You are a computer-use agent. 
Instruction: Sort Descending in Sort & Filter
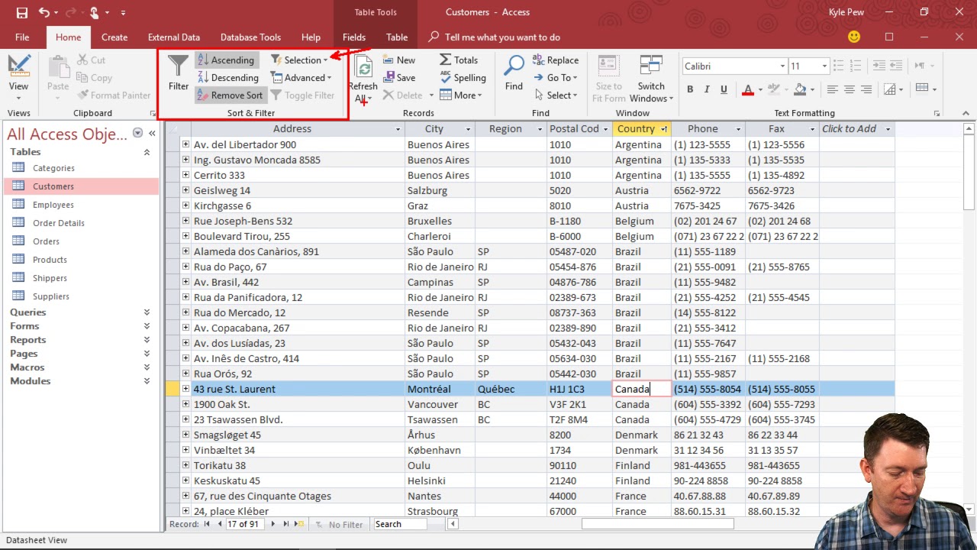228,78
